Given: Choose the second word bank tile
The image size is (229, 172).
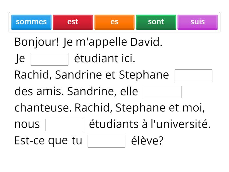Looking at the screenshot, I should (x=73, y=21).
